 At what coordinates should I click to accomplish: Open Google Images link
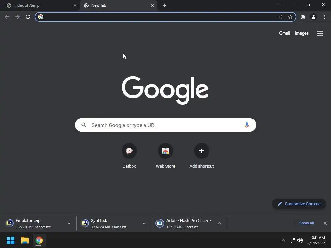click(x=302, y=33)
